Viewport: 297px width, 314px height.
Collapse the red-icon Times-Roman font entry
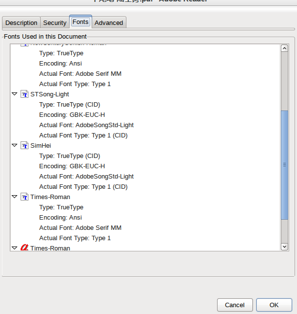[14, 248]
